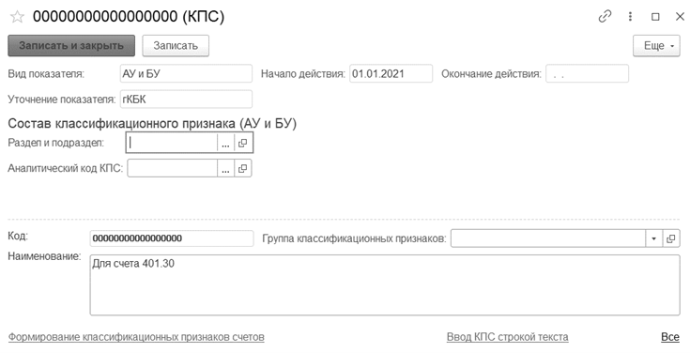Expand Группа классификационных признаков dropdown

coord(654,238)
